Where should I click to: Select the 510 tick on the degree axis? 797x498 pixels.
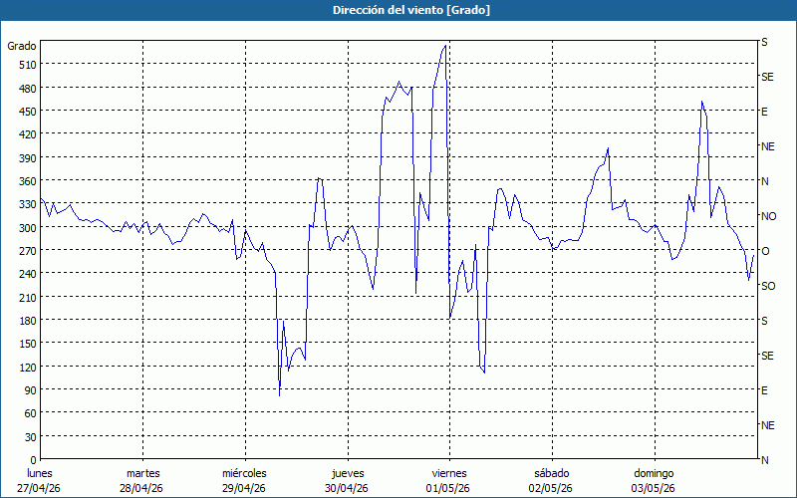click(27, 65)
